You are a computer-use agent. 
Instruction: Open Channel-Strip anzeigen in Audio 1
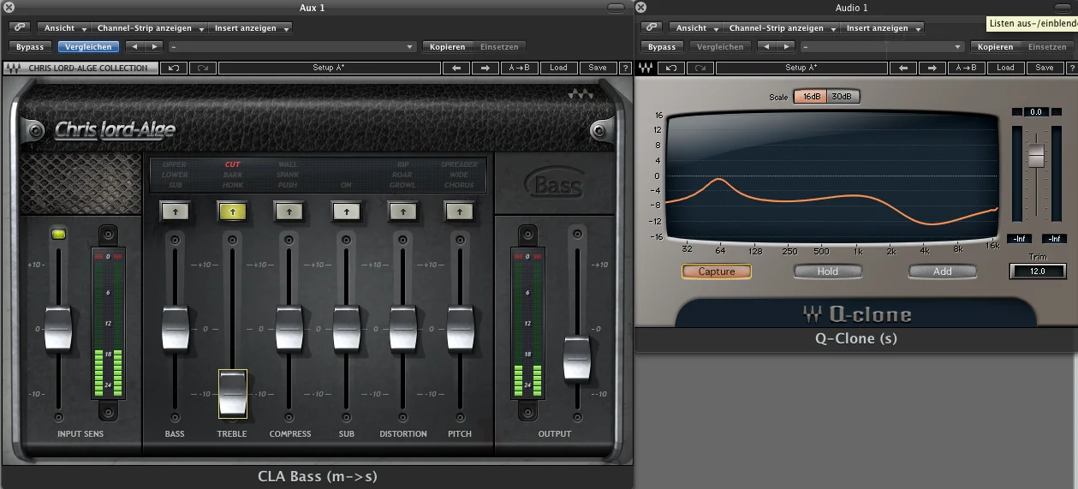[783, 27]
